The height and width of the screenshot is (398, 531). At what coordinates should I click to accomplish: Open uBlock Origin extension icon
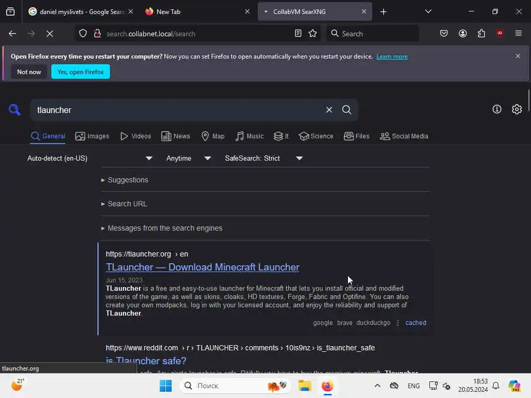coord(500,34)
